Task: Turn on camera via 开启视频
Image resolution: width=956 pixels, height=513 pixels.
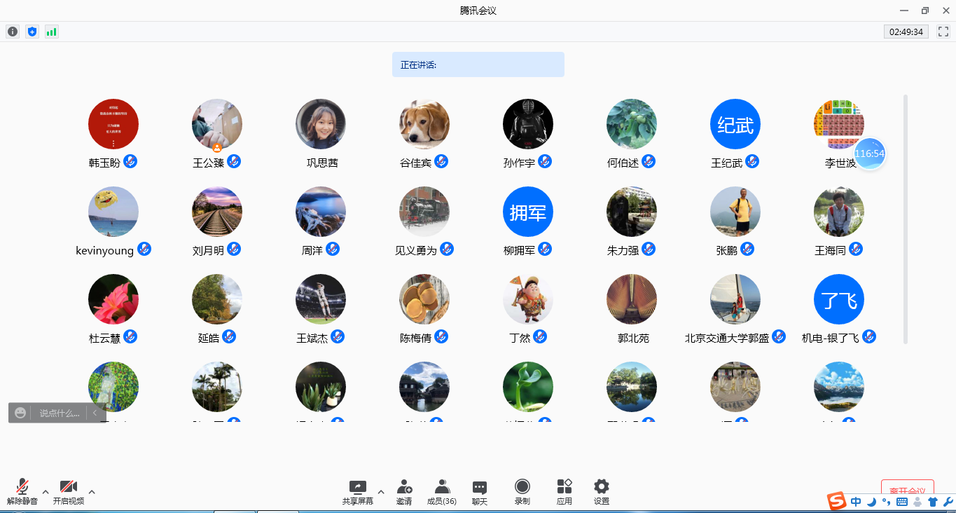Action: coord(69,491)
